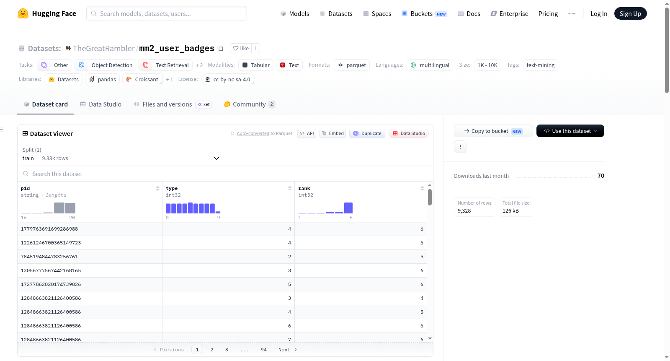
Task: Switch to the Data Studio tab
Action: (x=100, y=104)
